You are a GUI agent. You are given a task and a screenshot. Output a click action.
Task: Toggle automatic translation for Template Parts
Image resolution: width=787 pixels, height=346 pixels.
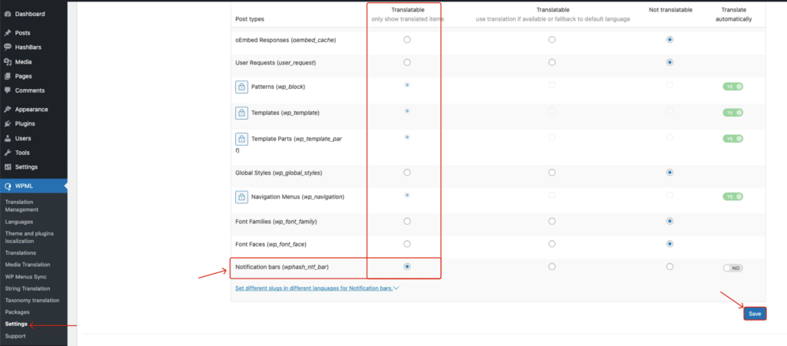click(732, 138)
